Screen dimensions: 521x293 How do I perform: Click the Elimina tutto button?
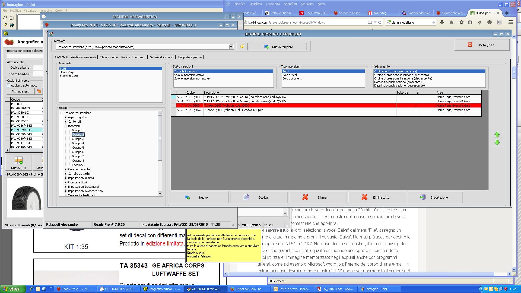click(377, 198)
